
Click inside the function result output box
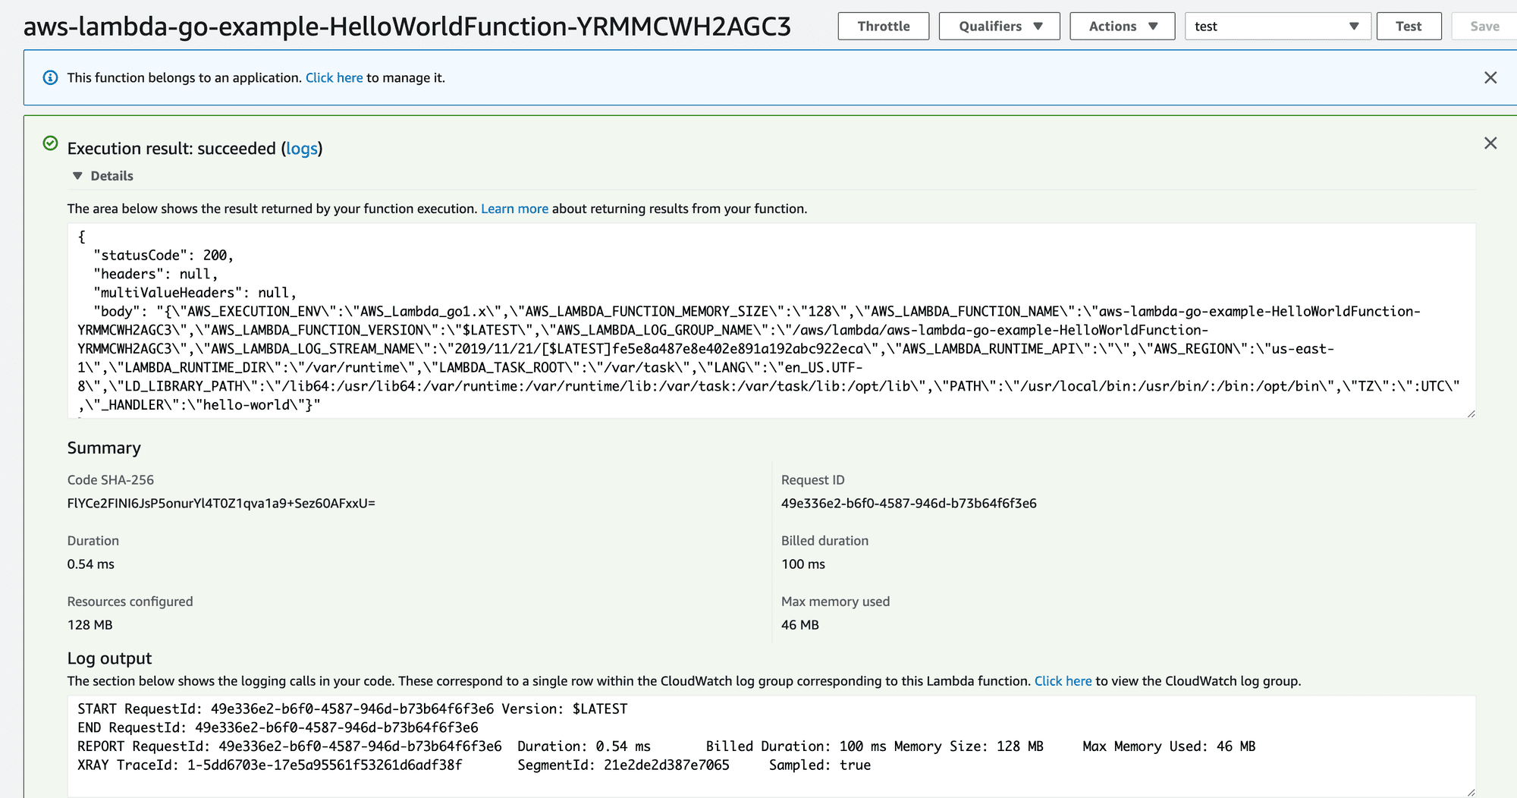(x=771, y=320)
